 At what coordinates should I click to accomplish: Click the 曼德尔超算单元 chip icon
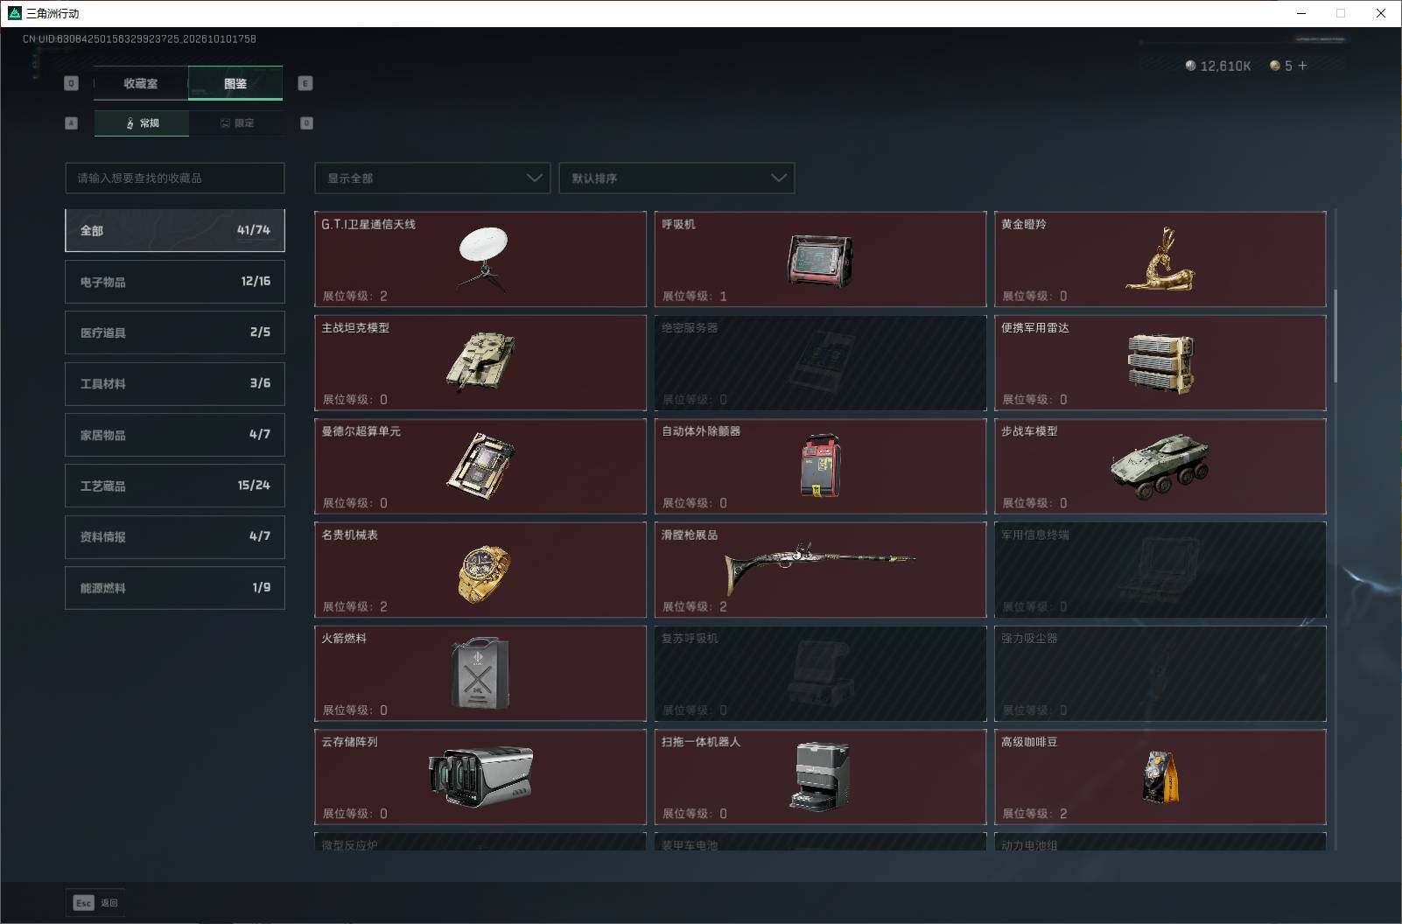coord(481,465)
